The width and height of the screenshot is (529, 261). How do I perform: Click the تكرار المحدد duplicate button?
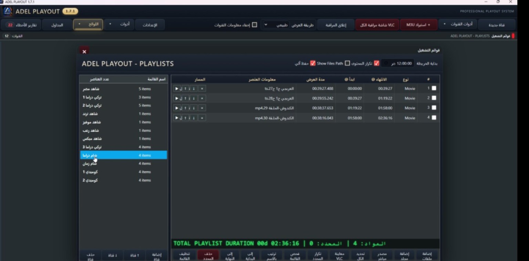(318, 256)
